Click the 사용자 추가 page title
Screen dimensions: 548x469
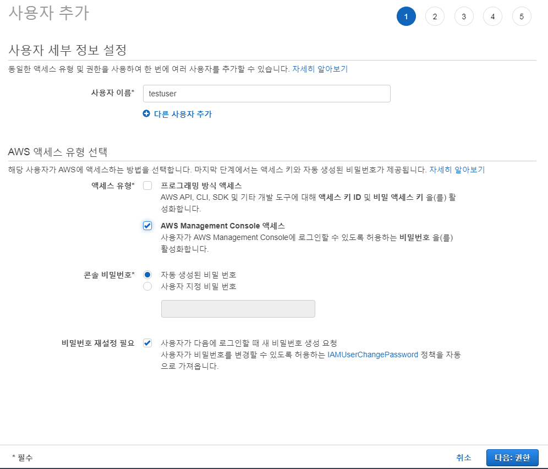(49, 13)
